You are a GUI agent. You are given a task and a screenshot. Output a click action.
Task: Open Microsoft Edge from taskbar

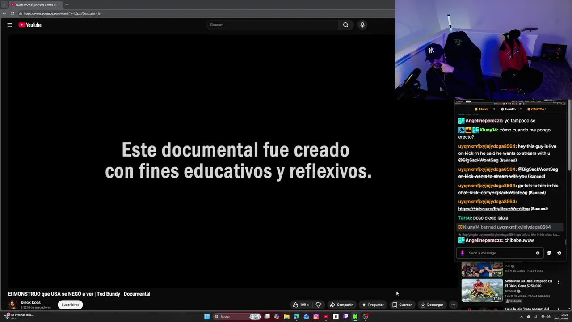296,317
